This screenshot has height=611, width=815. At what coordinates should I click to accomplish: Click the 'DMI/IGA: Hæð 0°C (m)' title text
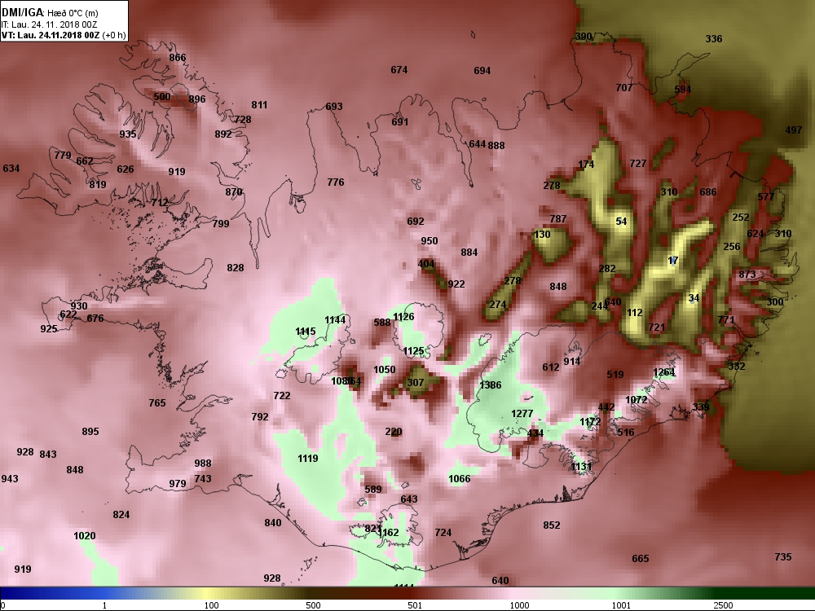coord(50,13)
